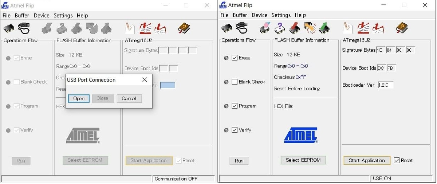The height and width of the screenshot is (184, 437).
Task: Click Run button in left window
Action: (21, 161)
